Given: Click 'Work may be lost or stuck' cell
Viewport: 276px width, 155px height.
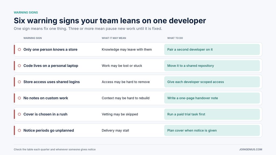Looking at the screenshot, I should [122, 66].
